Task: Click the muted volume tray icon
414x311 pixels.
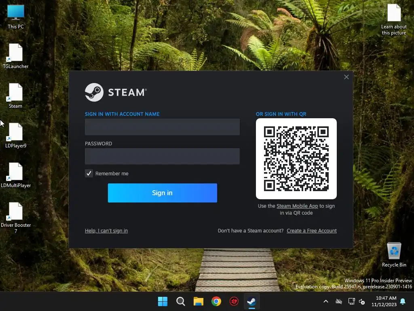Action: coord(362,301)
